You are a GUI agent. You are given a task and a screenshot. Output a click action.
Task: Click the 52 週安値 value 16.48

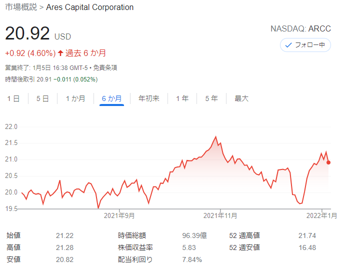[x=307, y=248]
